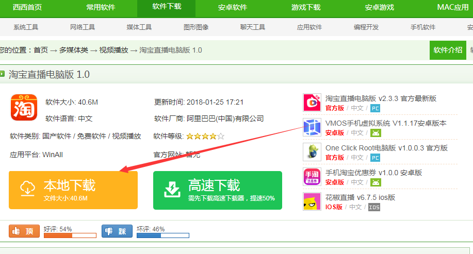
Task: Click the blue 坏评 progress bar
Action: pos(163,235)
